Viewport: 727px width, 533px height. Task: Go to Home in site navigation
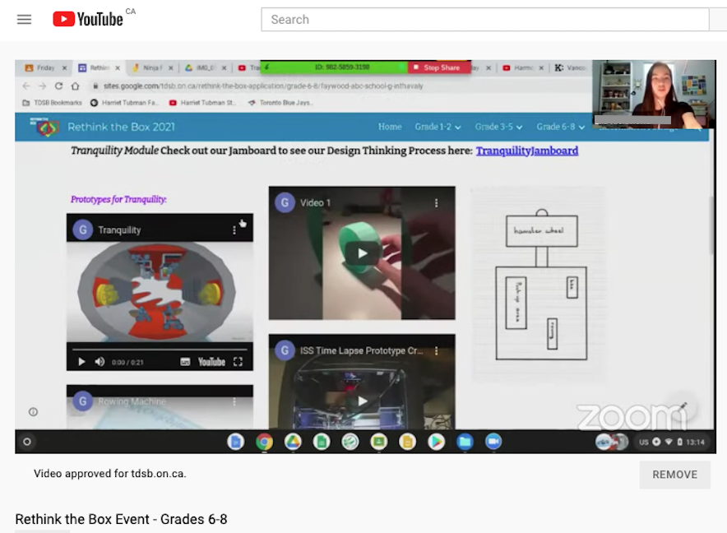[x=390, y=127]
